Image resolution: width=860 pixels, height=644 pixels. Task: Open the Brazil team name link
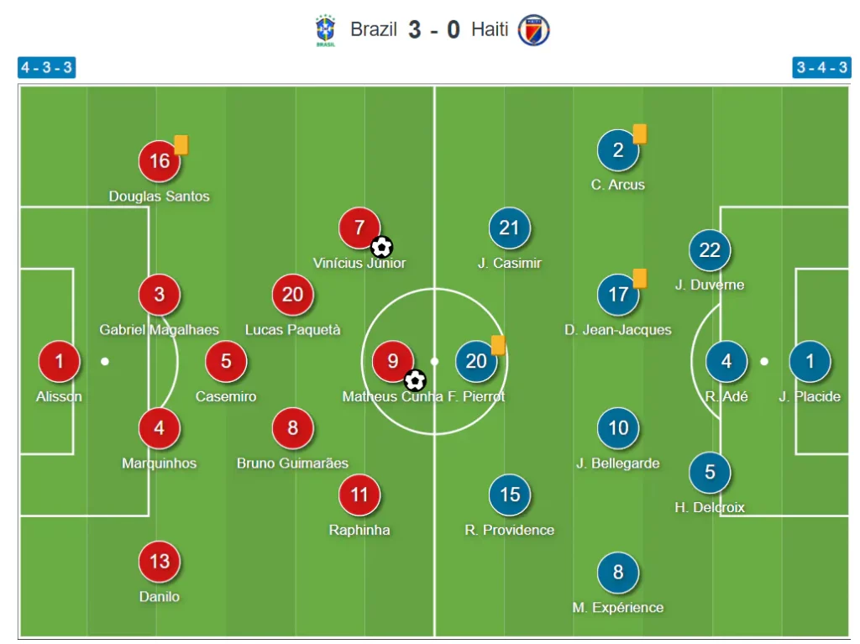(374, 29)
